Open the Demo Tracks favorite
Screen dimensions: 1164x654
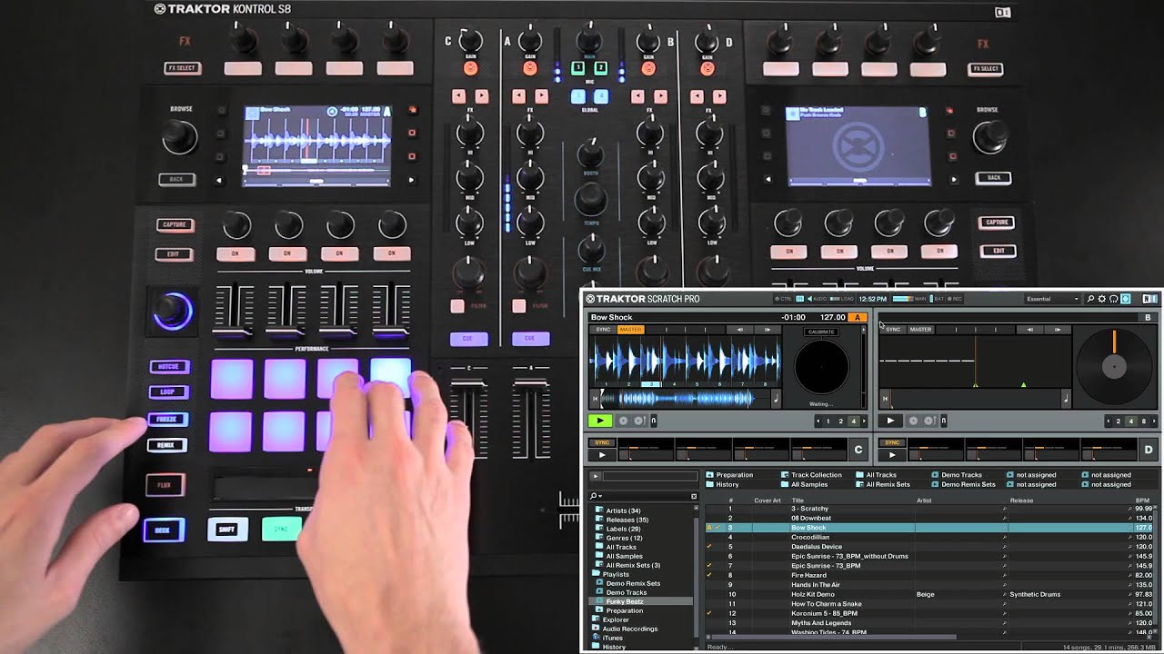(x=957, y=475)
